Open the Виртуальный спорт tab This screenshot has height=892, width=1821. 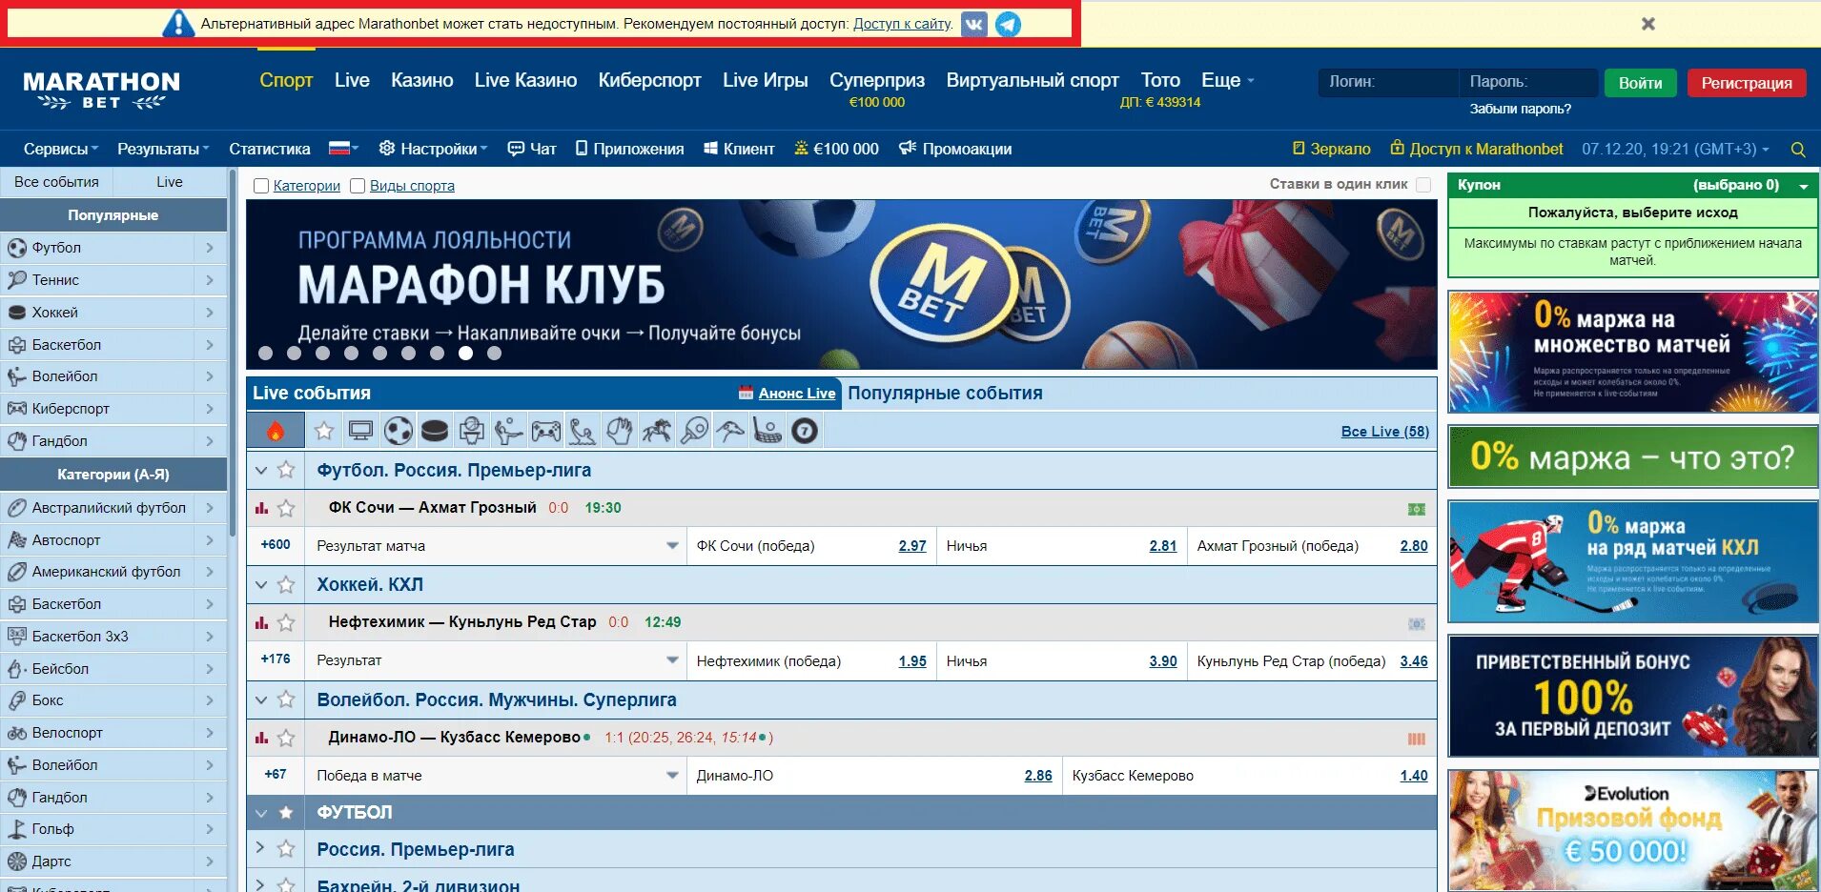click(x=1033, y=80)
